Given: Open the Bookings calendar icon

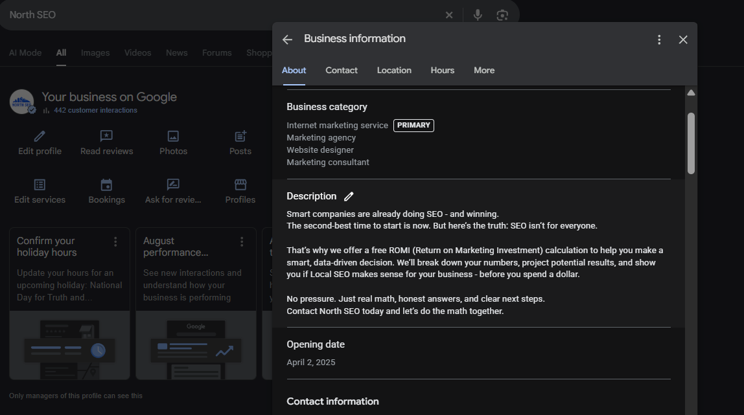Looking at the screenshot, I should click(106, 185).
